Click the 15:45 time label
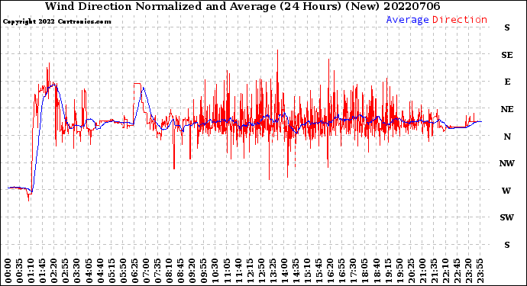 318,271
